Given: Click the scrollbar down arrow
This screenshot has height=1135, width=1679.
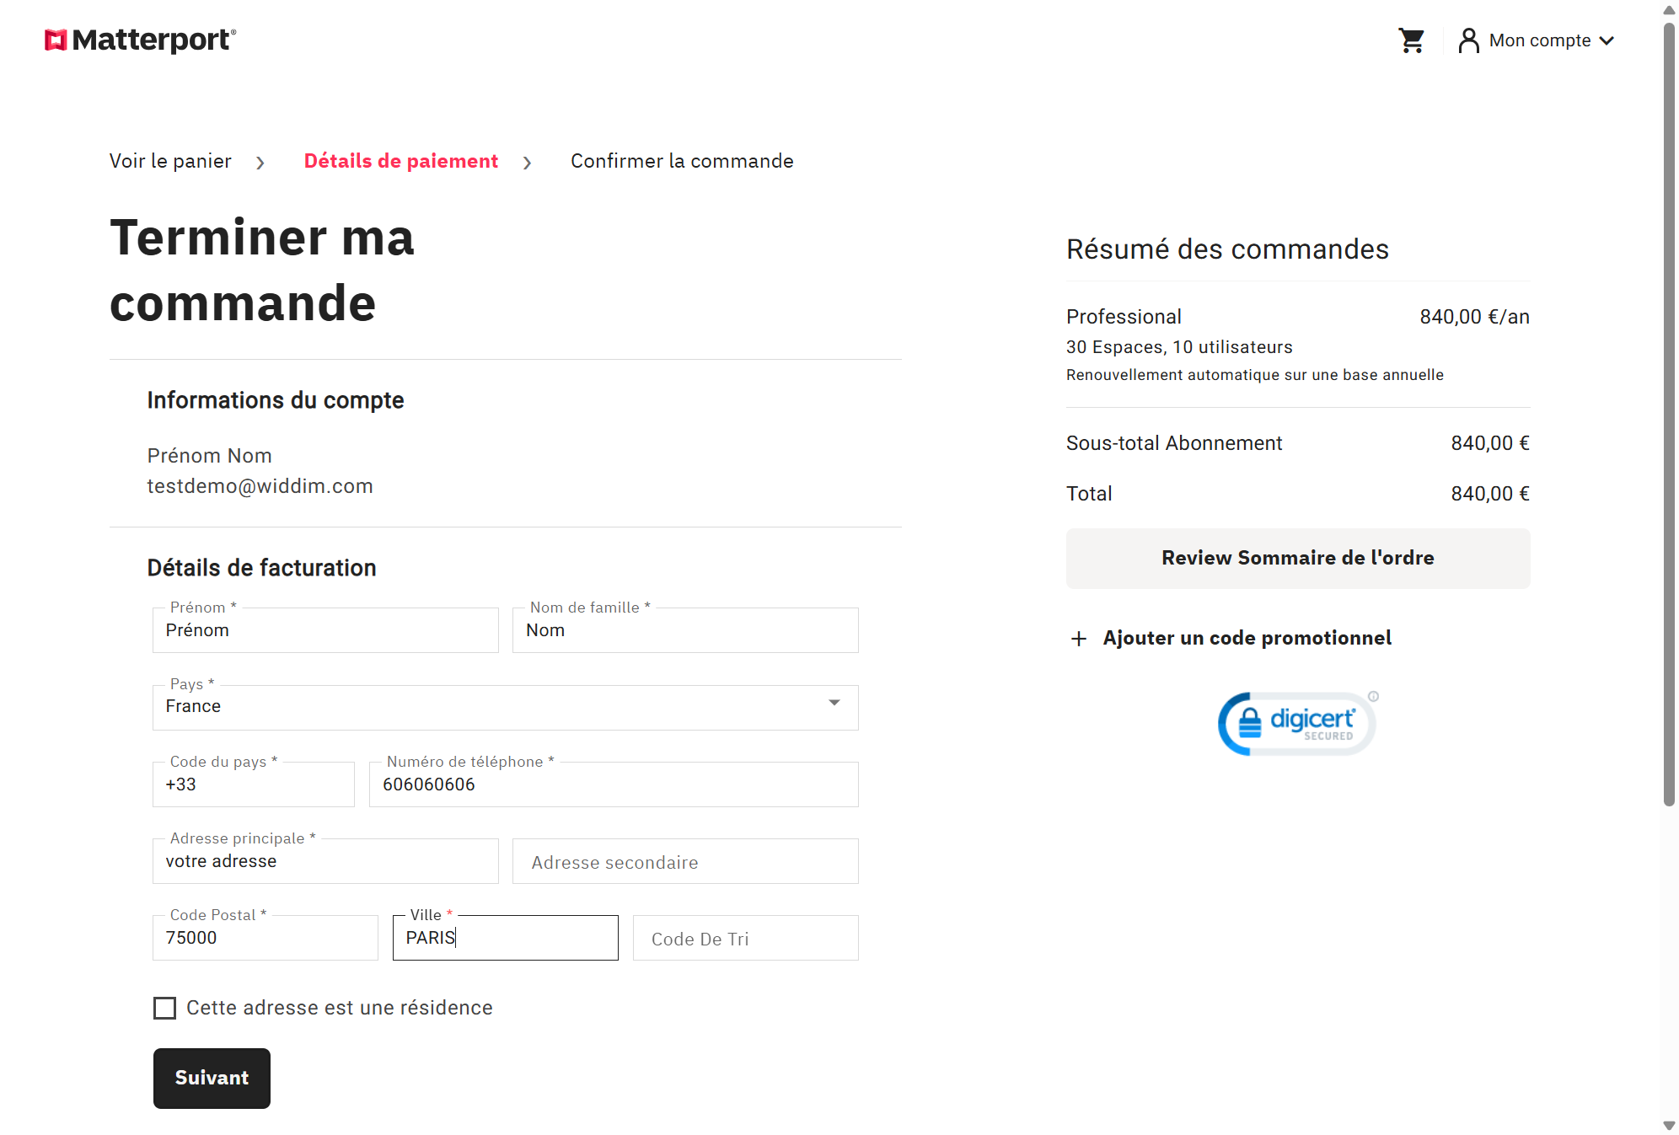Looking at the screenshot, I should [1669, 1126].
